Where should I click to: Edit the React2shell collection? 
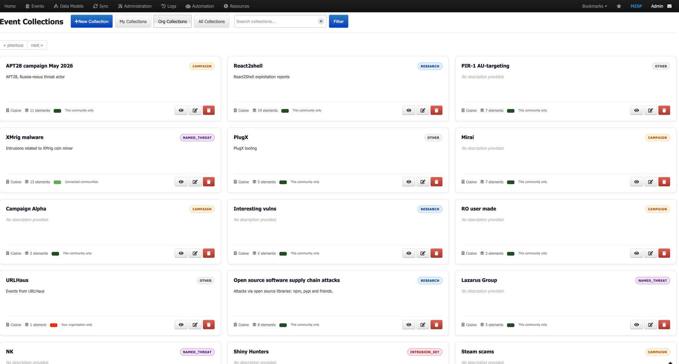tap(423, 110)
